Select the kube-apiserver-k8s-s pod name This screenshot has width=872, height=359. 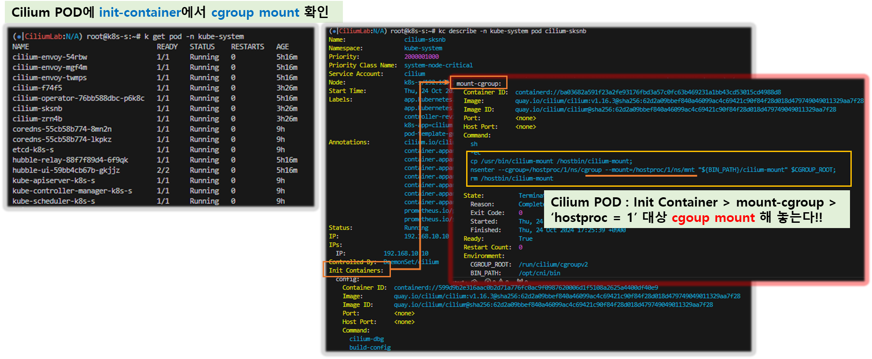[54, 181]
